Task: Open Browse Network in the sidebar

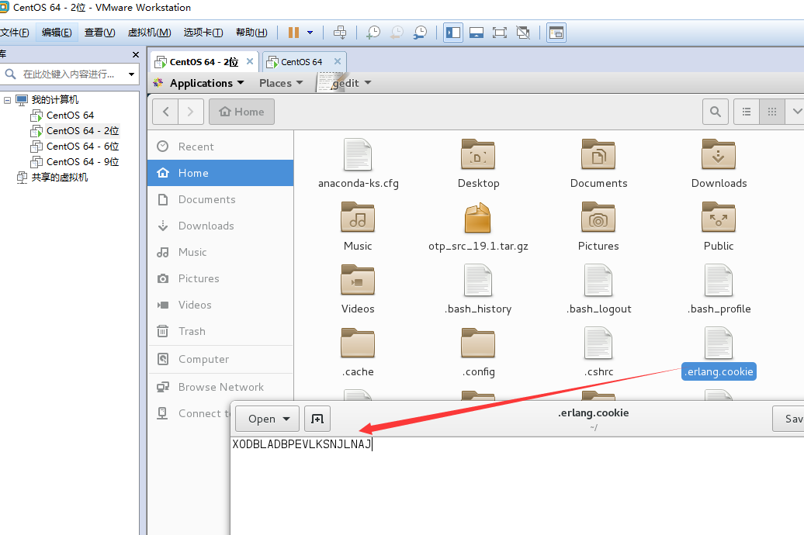Action: pyautogui.click(x=220, y=387)
